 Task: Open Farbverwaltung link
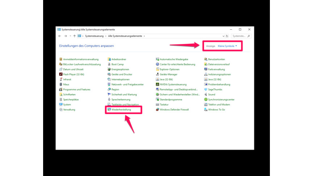pos(216,69)
